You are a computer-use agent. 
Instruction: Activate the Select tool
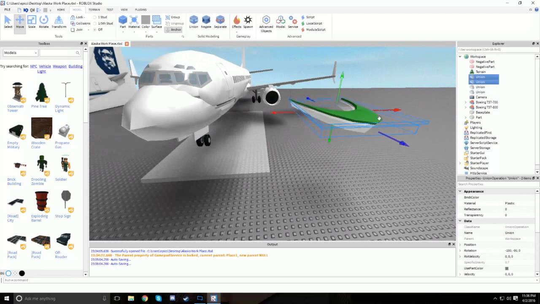pyautogui.click(x=8, y=22)
